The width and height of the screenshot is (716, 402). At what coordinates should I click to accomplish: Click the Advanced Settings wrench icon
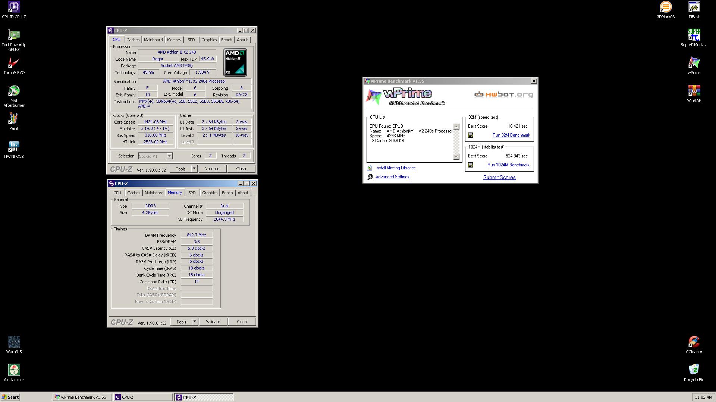click(x=370, y=177)
